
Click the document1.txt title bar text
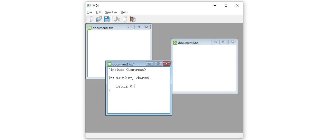pyautogui.click(x=103, y=28)
